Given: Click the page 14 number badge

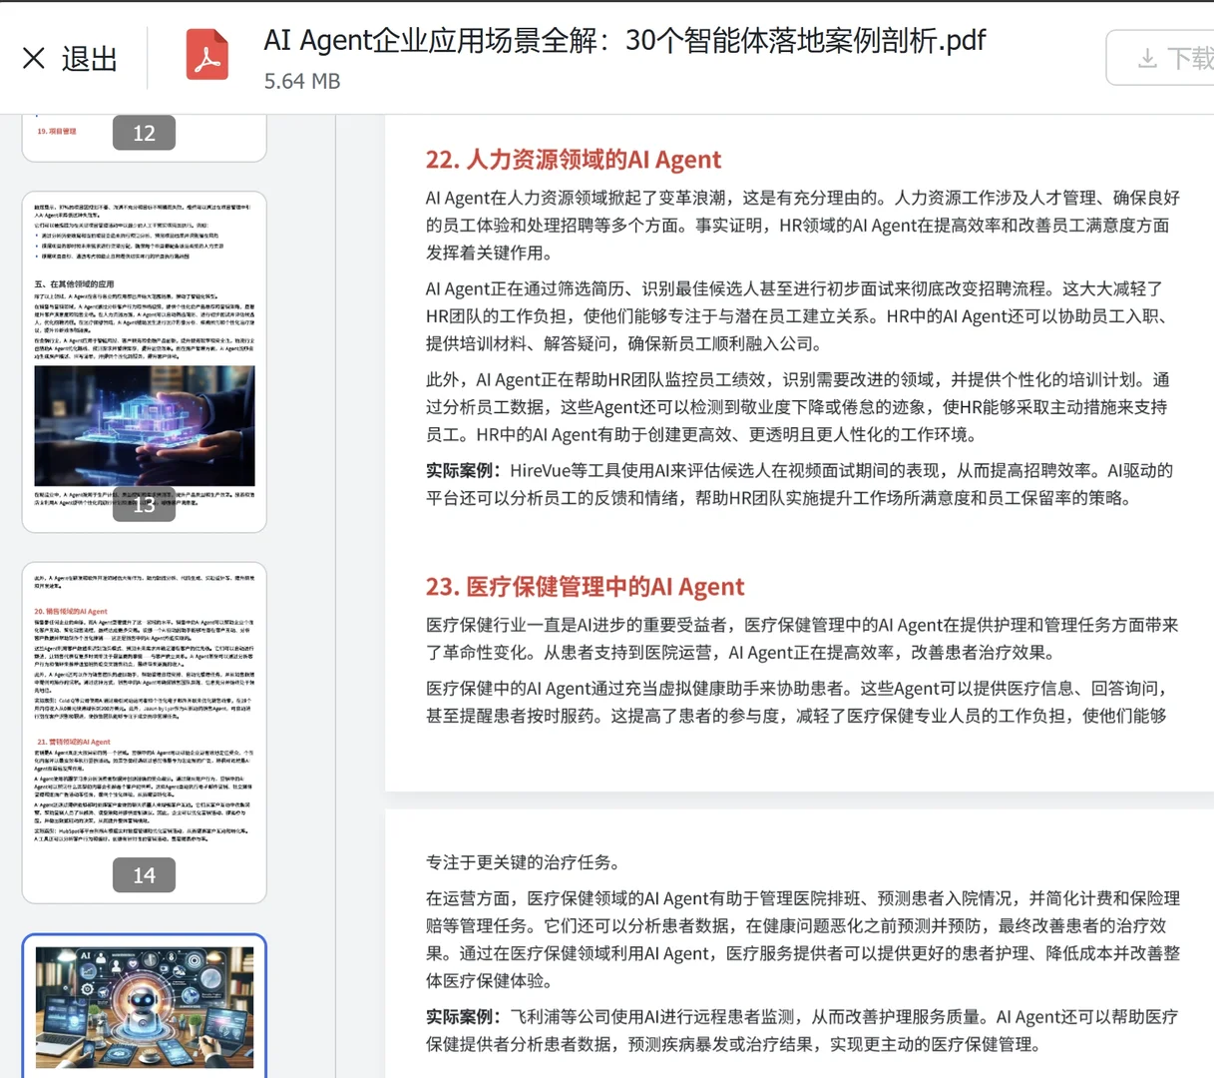Looking at the screenshot, I should (145, 875).
